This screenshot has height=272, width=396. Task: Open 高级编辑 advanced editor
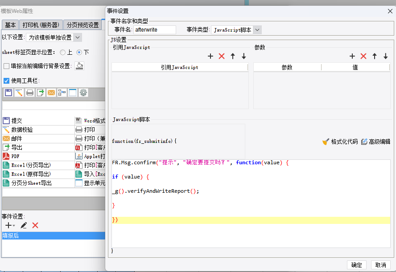coord(375,142)
